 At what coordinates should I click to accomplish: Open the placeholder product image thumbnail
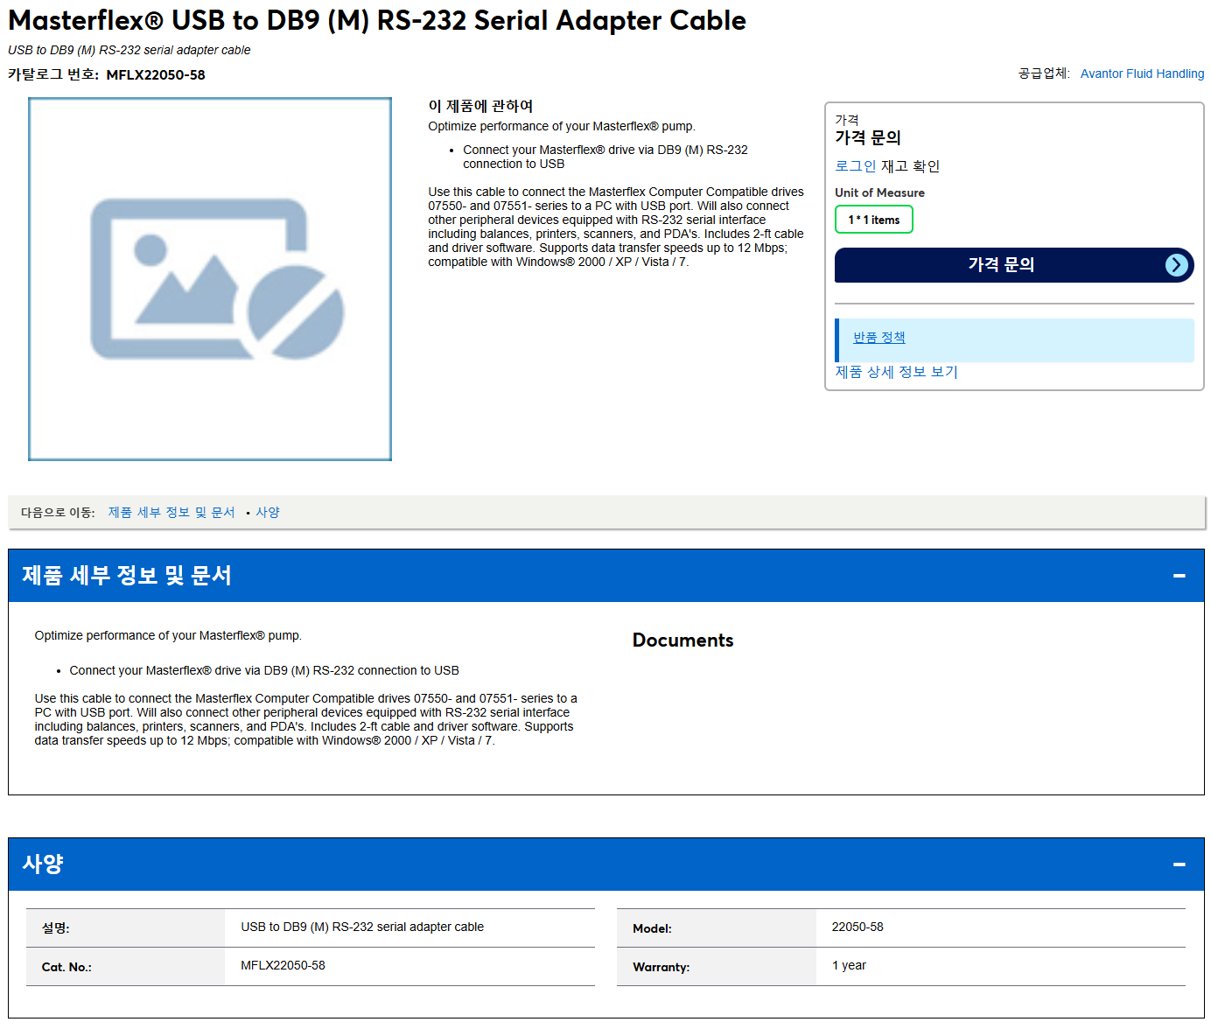point(210,279)
